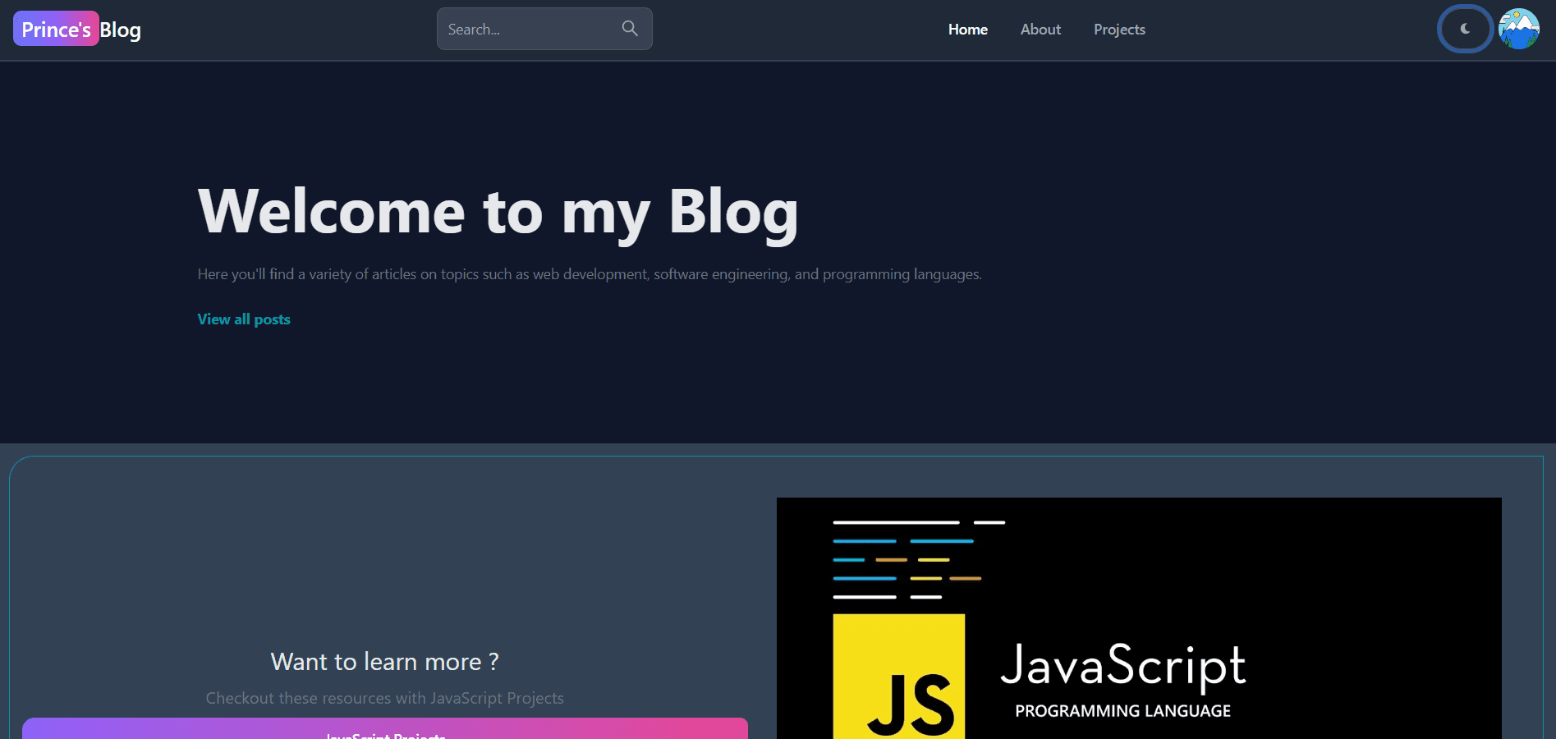Toggle dark mode using the moon icon
Viewport: 1556px width, 739px height.
(1465, 29)
